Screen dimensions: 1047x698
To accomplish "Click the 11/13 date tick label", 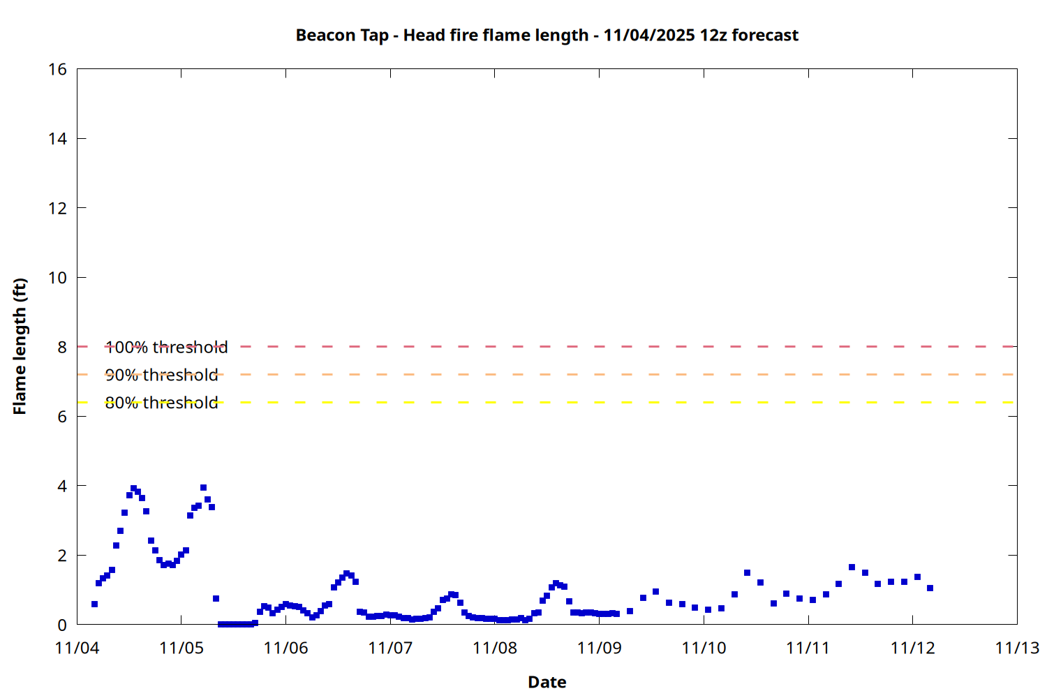I will (x=1017, y=648).
